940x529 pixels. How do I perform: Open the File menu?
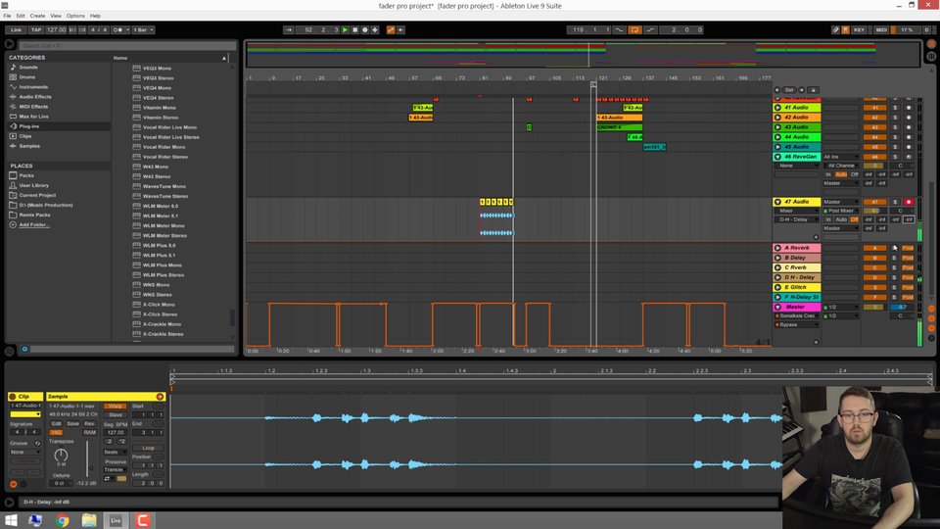(7, 16)
